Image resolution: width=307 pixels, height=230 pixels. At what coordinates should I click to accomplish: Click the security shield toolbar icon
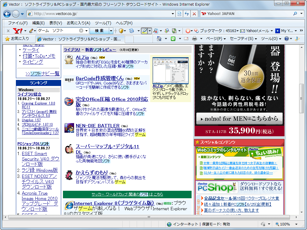(121, 31)
